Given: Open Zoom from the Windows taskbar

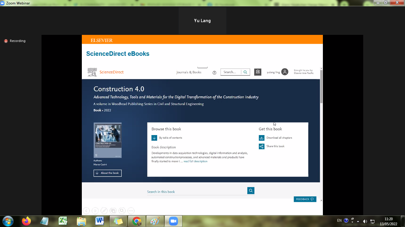Looking at the screenshot, I should click(x=173, y=221).
